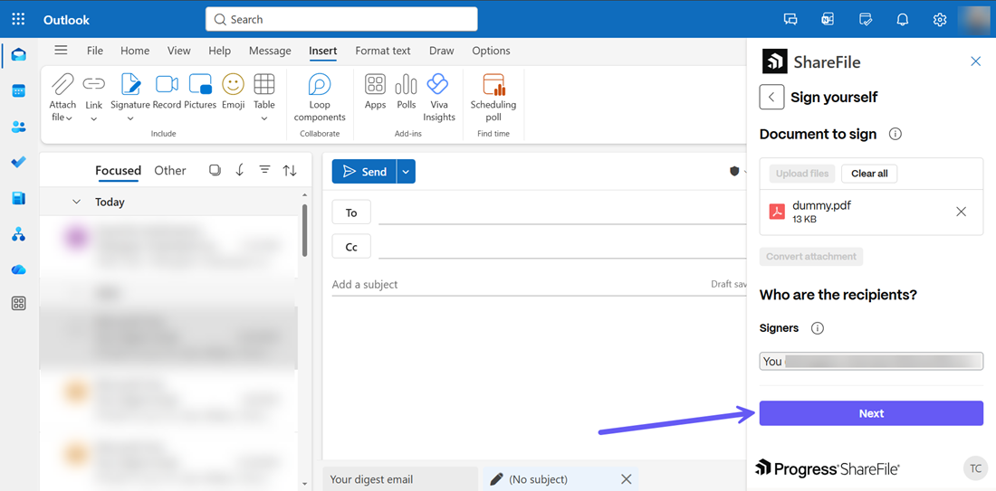This screenshot has width=996, height=491.
Task: Switch to the Home tab
Action: point(135,51)
